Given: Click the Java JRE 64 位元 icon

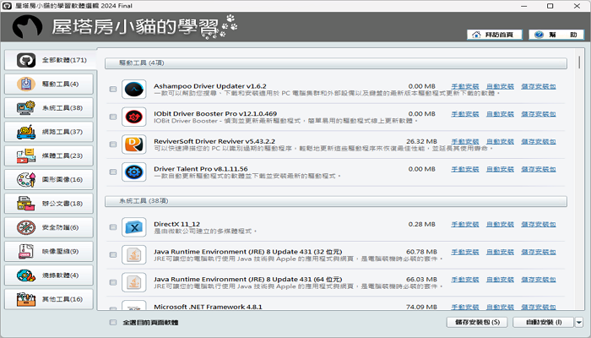Looking at the screenshot, I should click(133, 282).
